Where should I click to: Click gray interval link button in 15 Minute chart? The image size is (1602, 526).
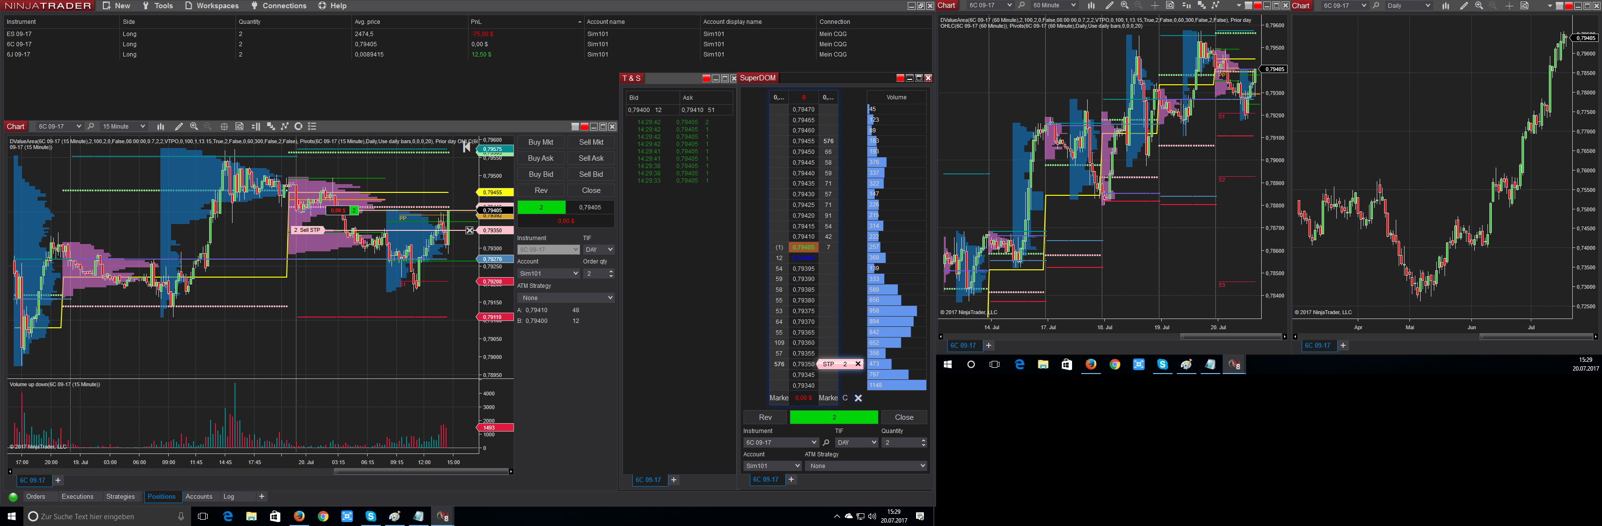point(575,127)
